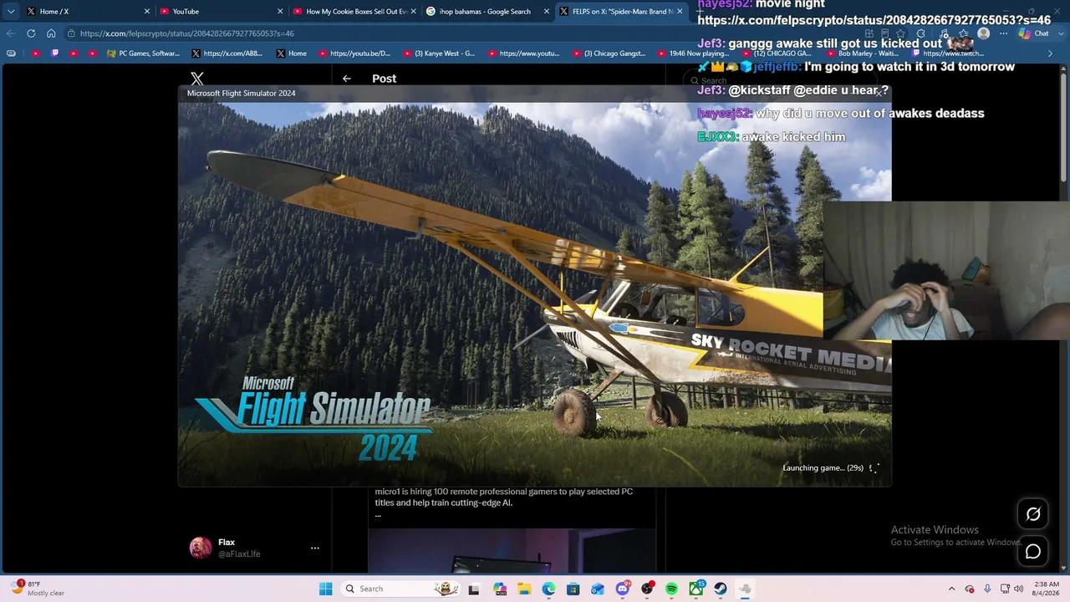Viewport: 1070px width, 602px height.
Task: Reload the page with the refresh icon
Action: (31, 33)
